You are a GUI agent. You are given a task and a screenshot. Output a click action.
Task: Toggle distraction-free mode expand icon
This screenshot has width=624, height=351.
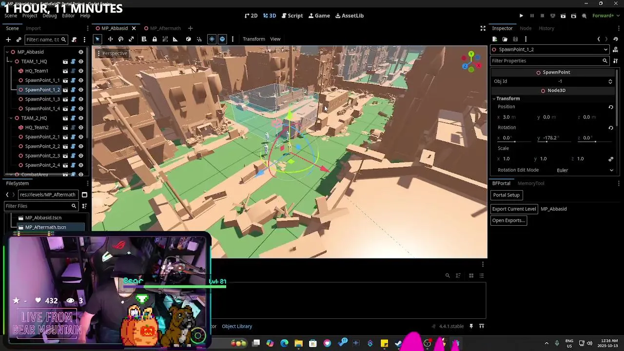[483, 28]
